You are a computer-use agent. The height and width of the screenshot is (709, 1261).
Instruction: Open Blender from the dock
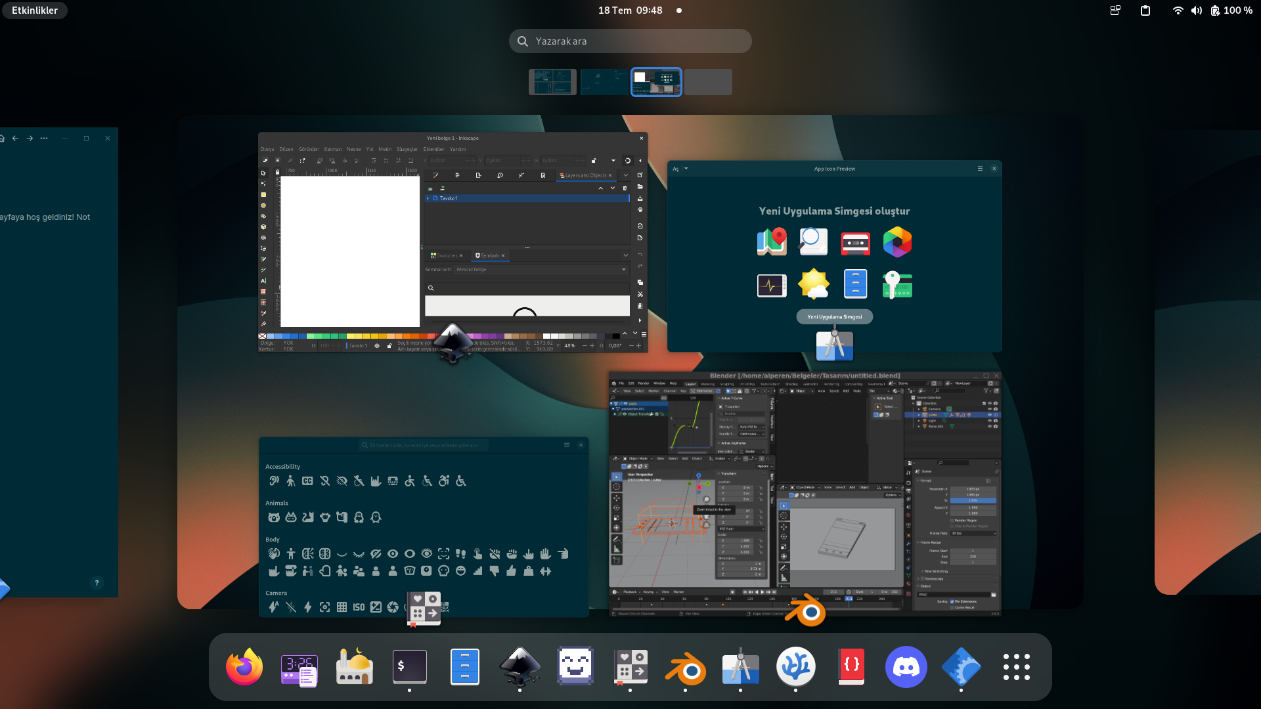[685, 667]
